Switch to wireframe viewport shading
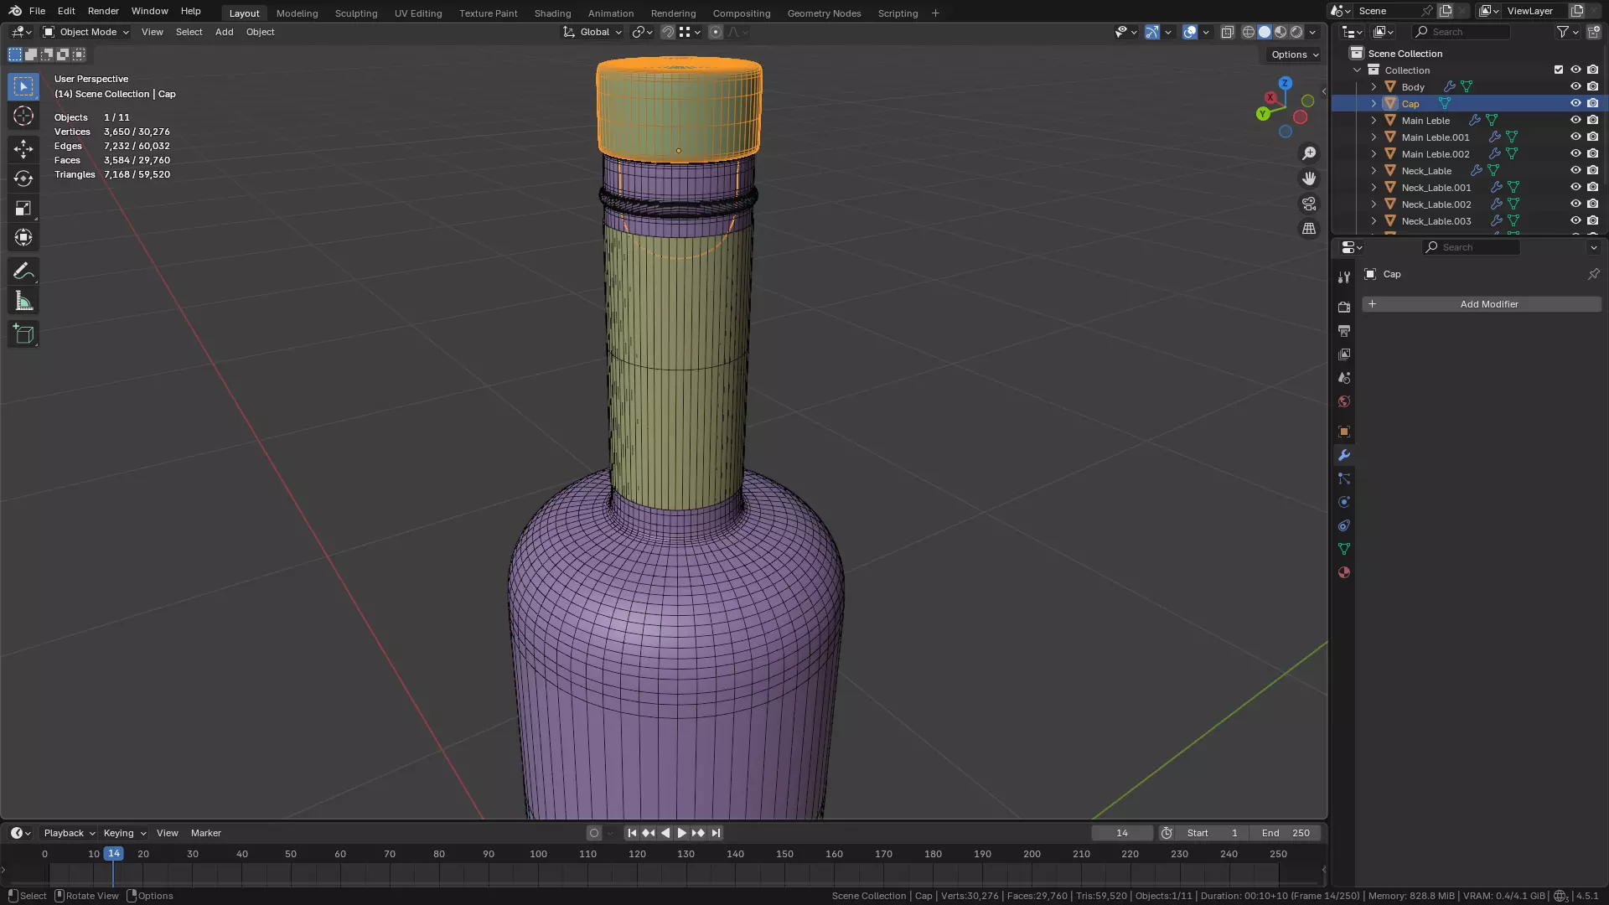Screen dimensions: 1609x905 tap(1249, 32)
